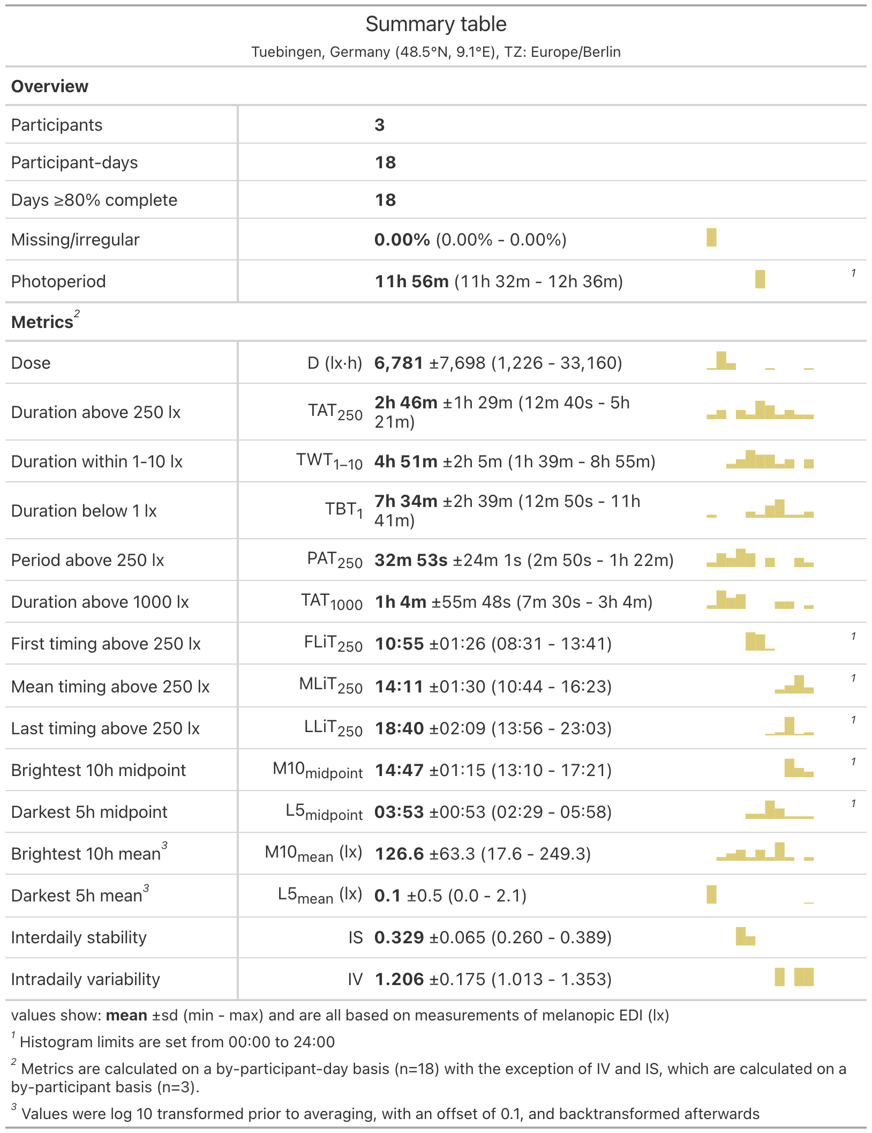
Task: Click the Histogram limits footnote text
Action: tap(177, 1042)
